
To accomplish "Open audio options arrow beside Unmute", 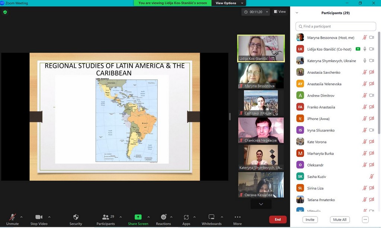I will [21, 217].
